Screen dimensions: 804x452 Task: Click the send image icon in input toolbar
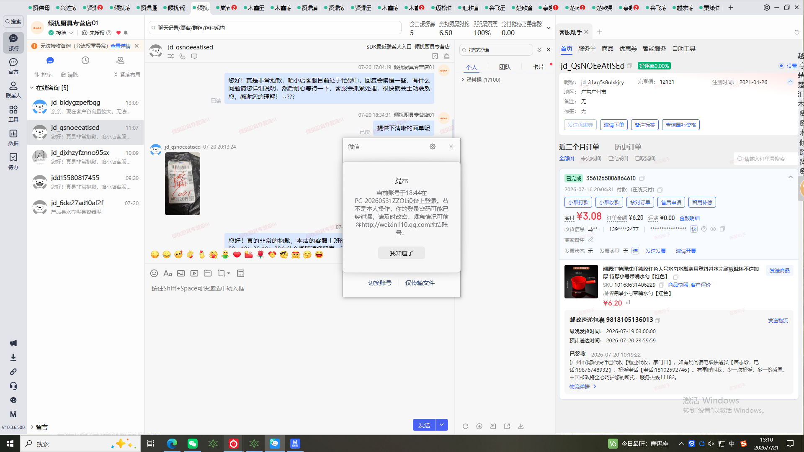click(181, 273)
